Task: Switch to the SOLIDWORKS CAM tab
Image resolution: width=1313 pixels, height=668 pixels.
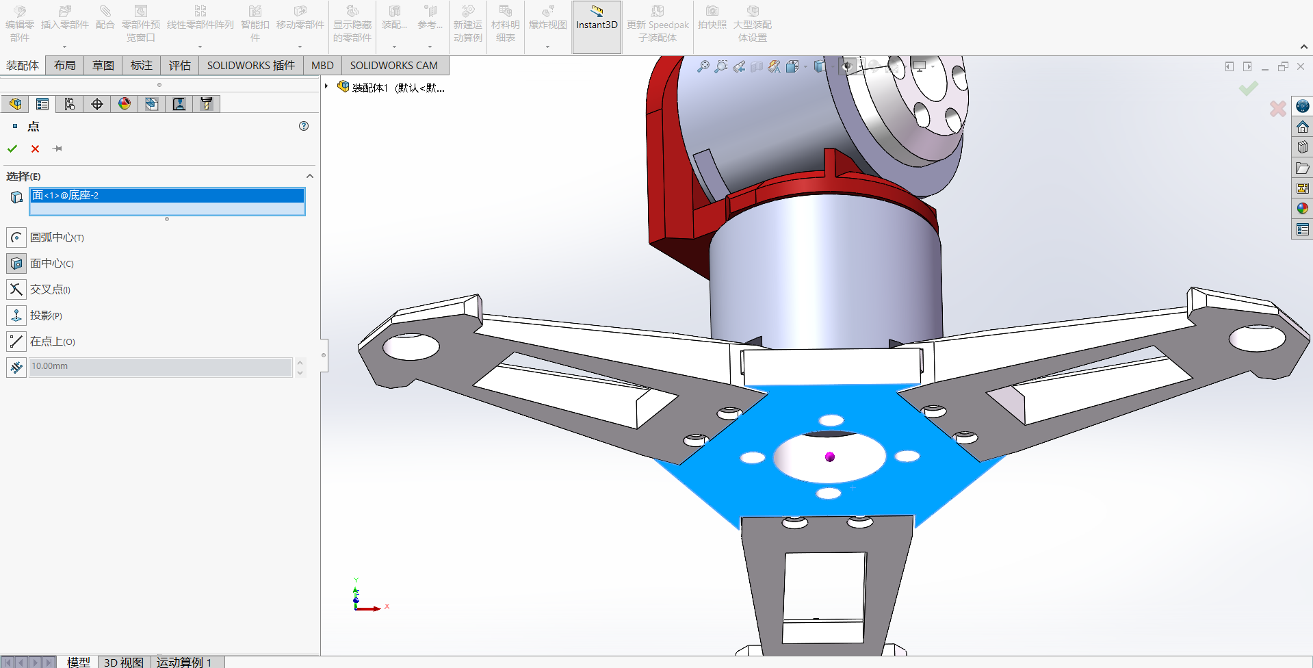Action: click(x=394, y=66)
